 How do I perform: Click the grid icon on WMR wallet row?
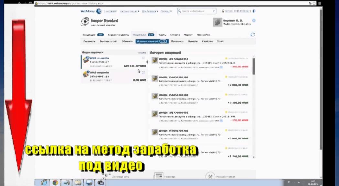[143, 58]
